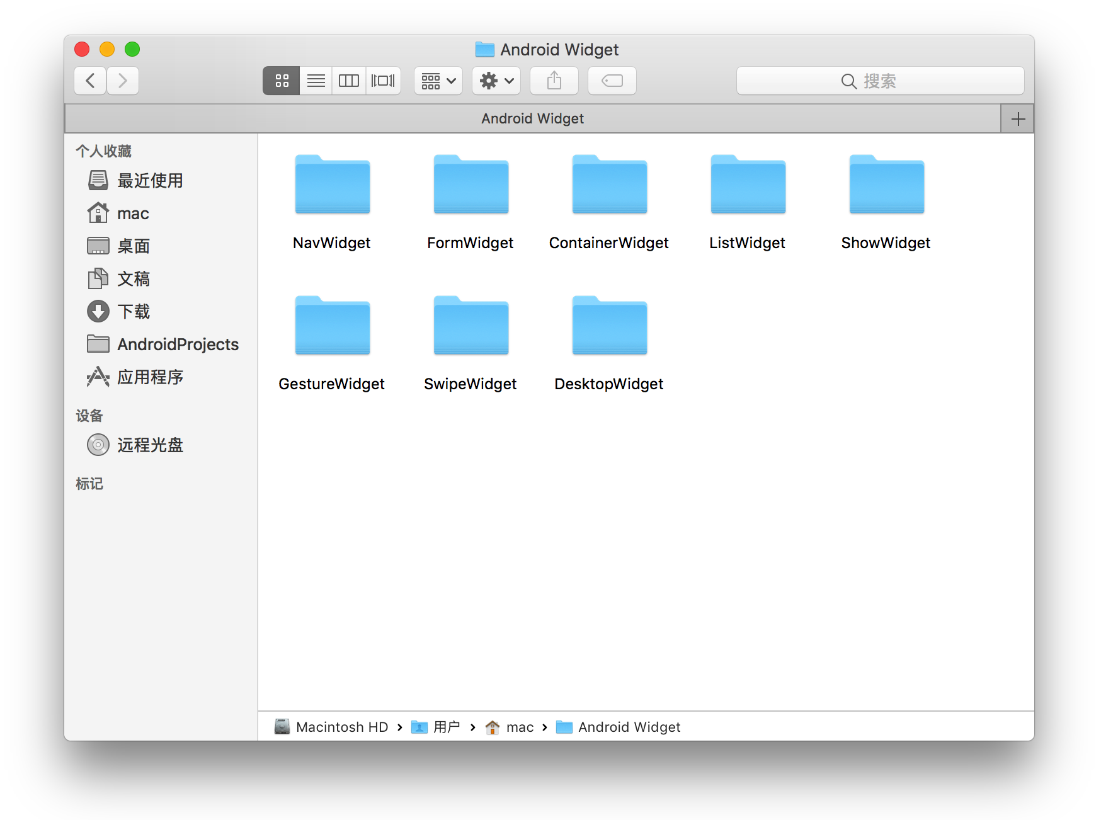This screenshot has height=820, width=1101.
Task: Click the SwipeWidget folder name label
Action: click(x=471, y=384)
